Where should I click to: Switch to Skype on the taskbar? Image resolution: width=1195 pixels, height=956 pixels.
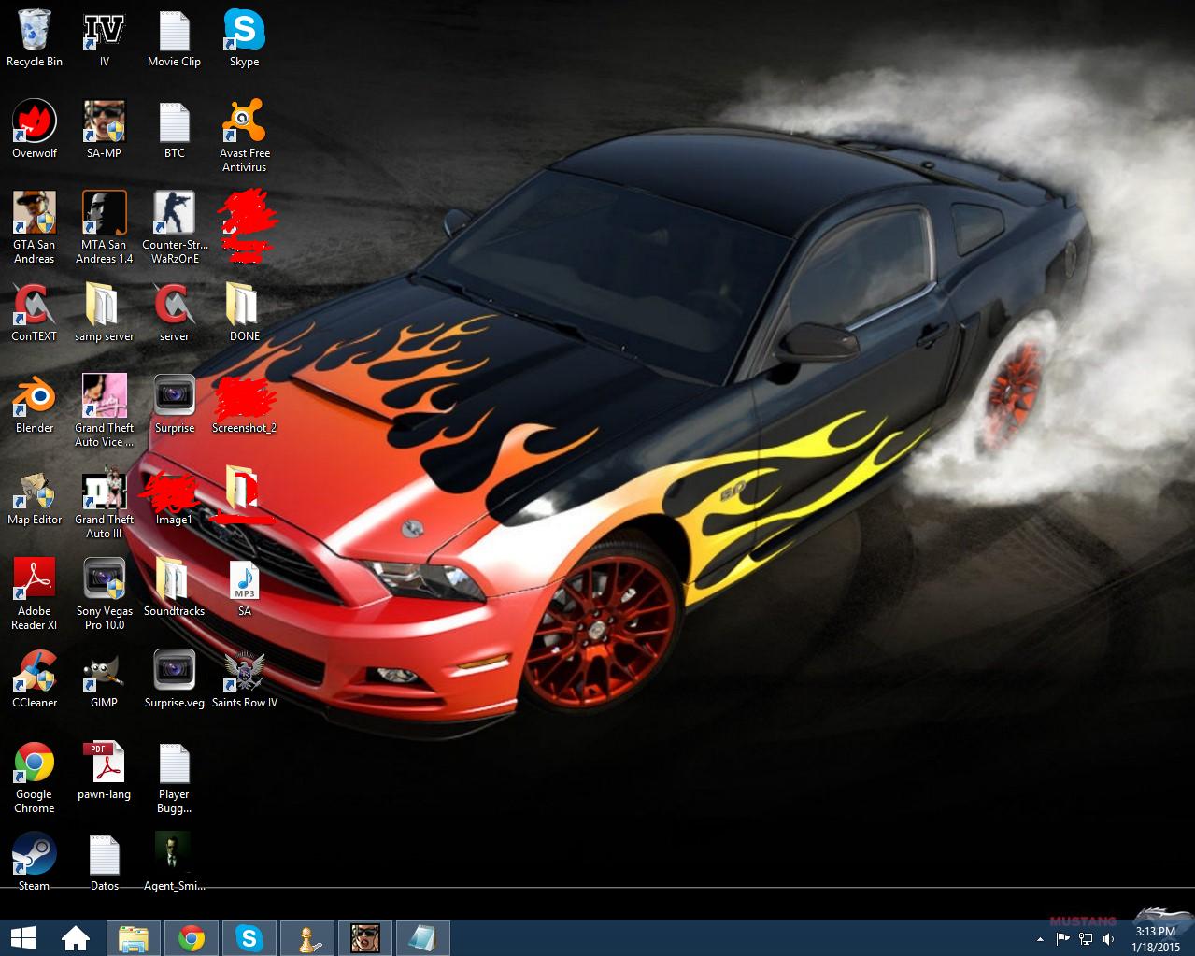tap(249, 938)
